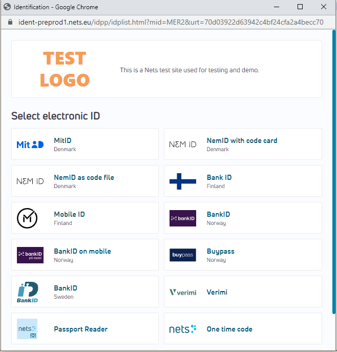Click the Mobile ID circular M icon
The height and width of the screenshot is (352, 337).
27,218
